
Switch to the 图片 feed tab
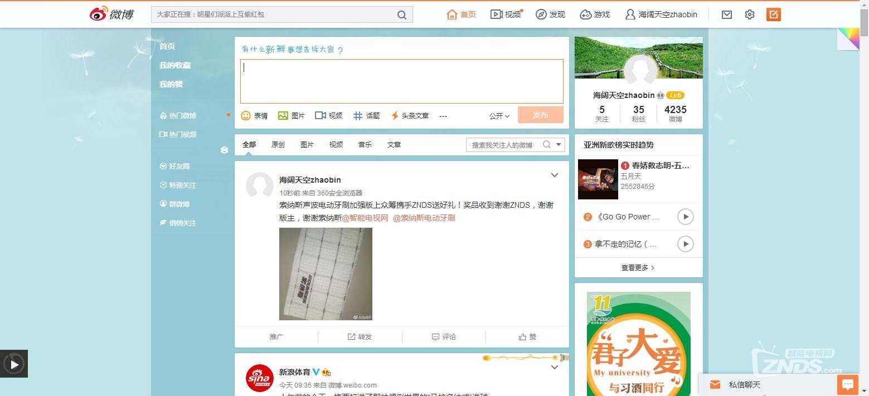point(307,145)
